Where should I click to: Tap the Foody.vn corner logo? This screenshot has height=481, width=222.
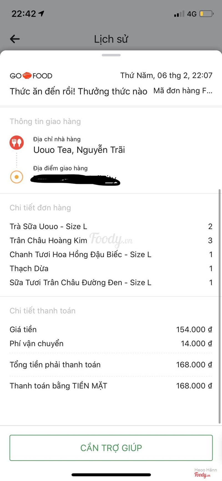tap(202, 475)
